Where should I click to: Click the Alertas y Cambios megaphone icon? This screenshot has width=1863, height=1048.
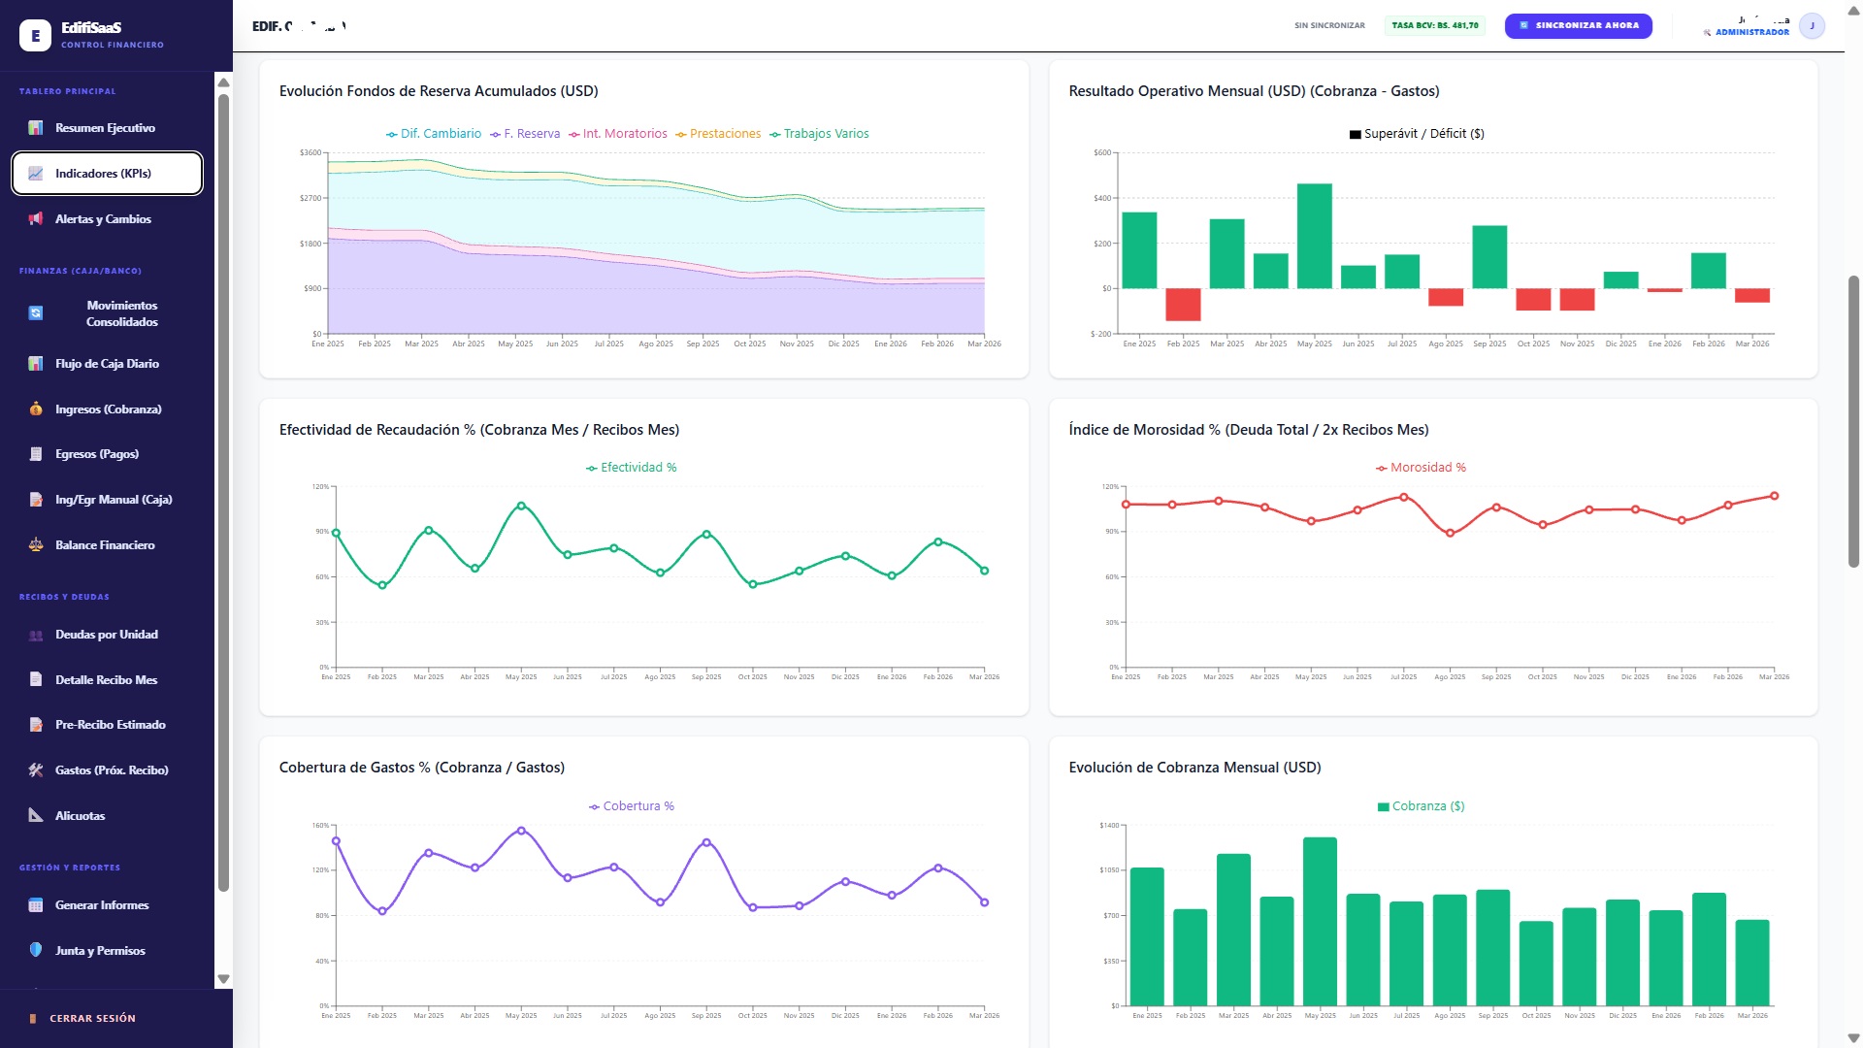(x=36, y=219)
